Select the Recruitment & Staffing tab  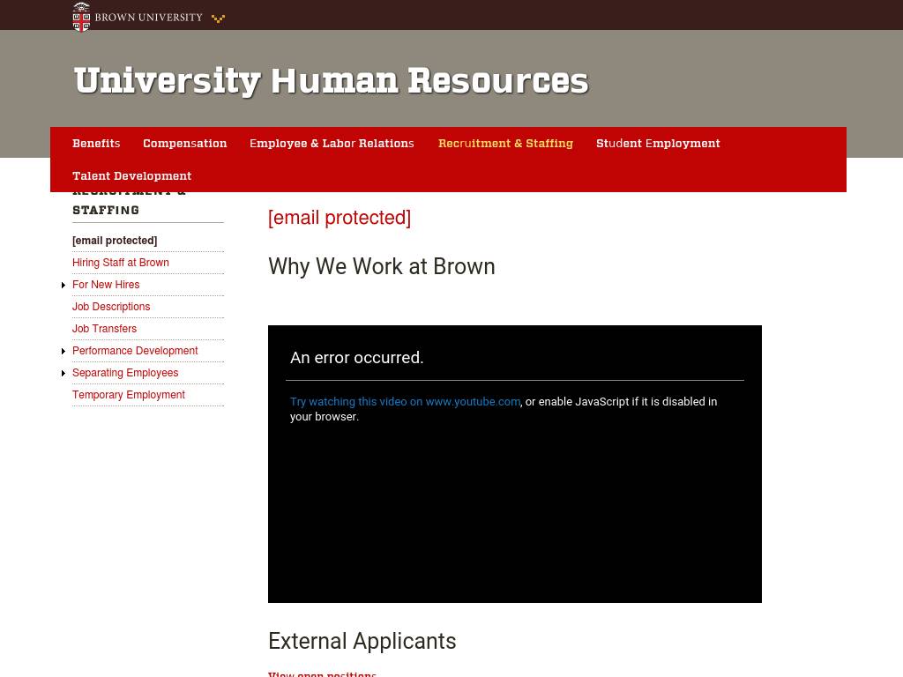505,144
